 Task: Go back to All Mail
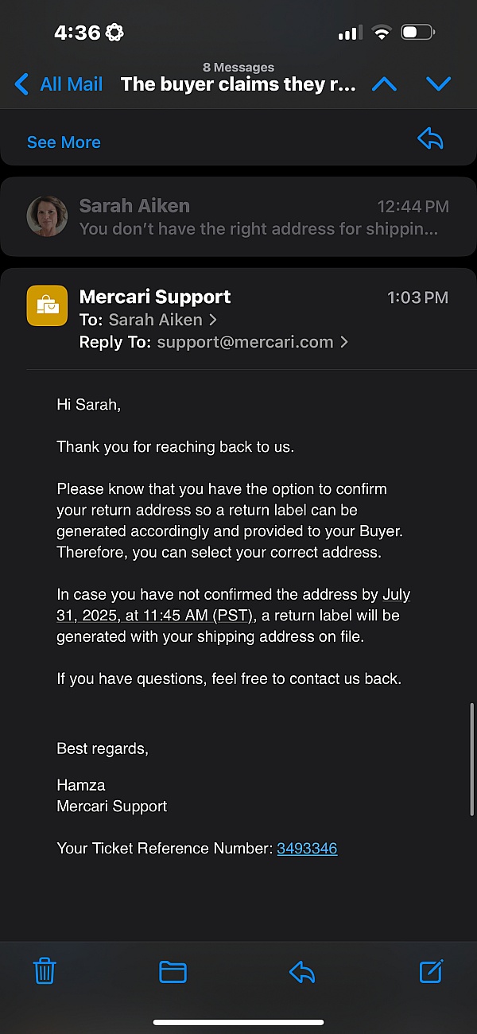60,84
